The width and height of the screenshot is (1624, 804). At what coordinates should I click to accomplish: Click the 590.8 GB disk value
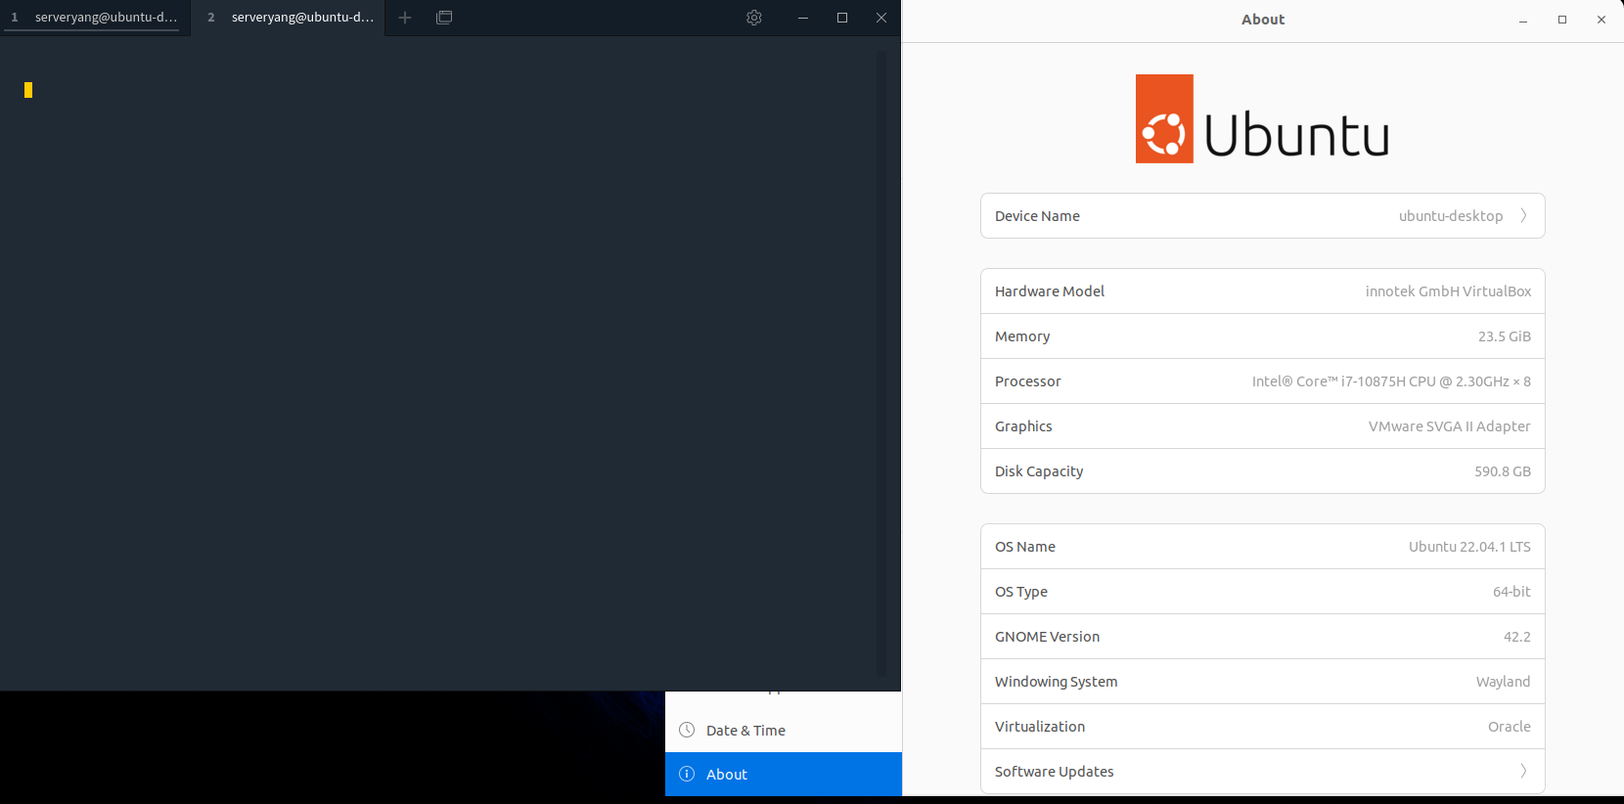[x=1503, y=471]
